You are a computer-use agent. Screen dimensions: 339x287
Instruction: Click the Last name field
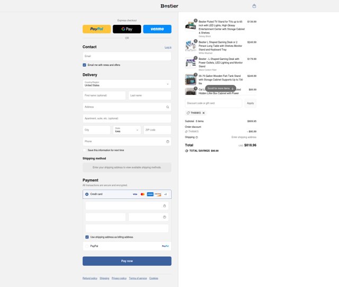point(150,95)
